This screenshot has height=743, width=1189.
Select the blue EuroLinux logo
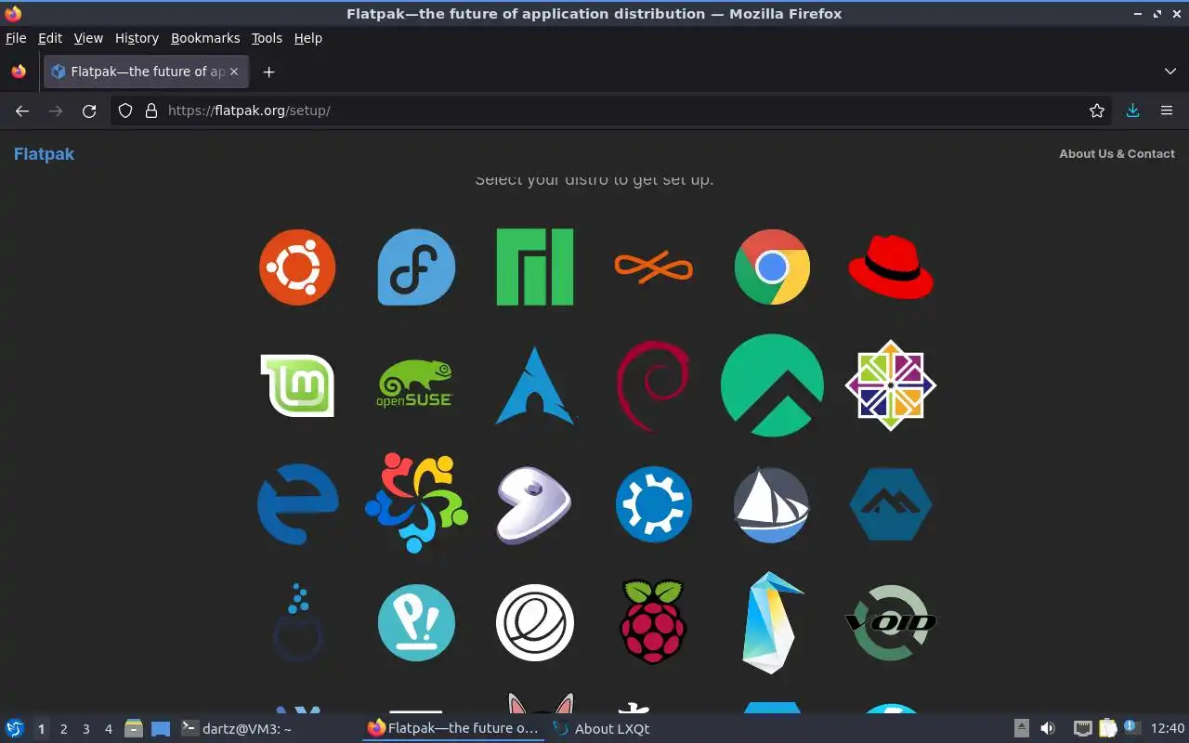(x=297, y=504)
